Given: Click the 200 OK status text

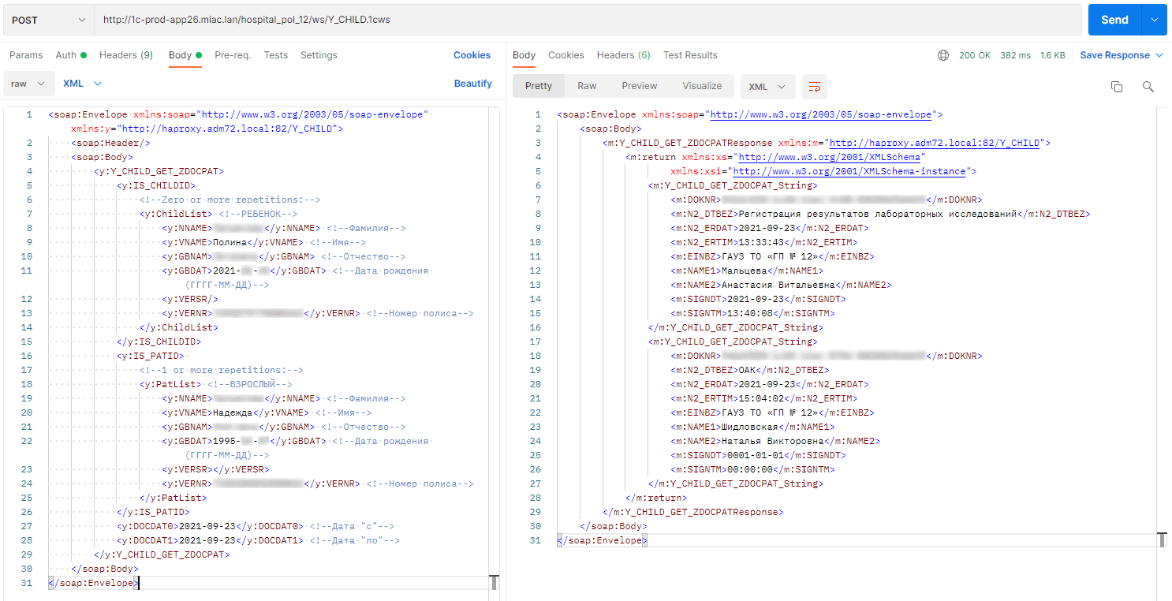Looking at the screenshot, I should [975, 55].
